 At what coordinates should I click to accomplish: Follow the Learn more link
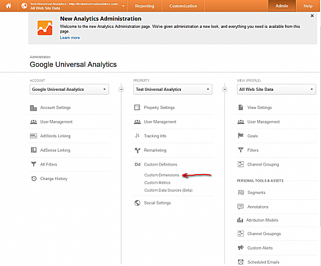tap(70, 38)
